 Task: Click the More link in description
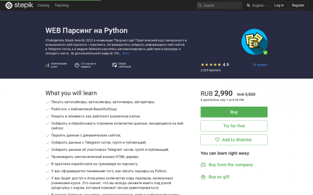126,54
